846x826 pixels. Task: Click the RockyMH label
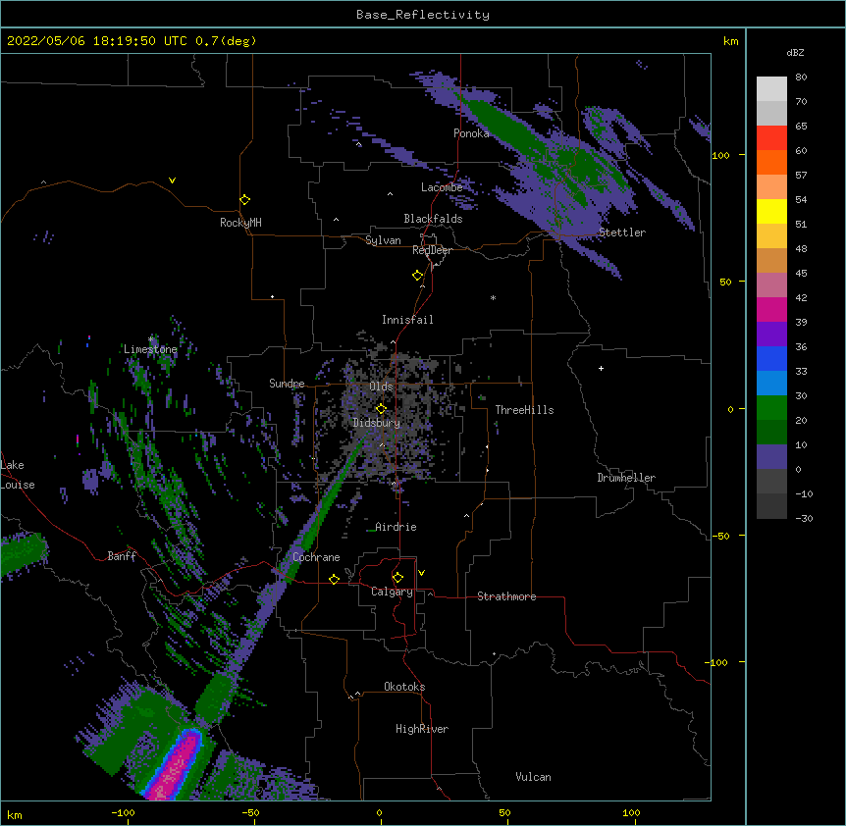tap(240, 223)
